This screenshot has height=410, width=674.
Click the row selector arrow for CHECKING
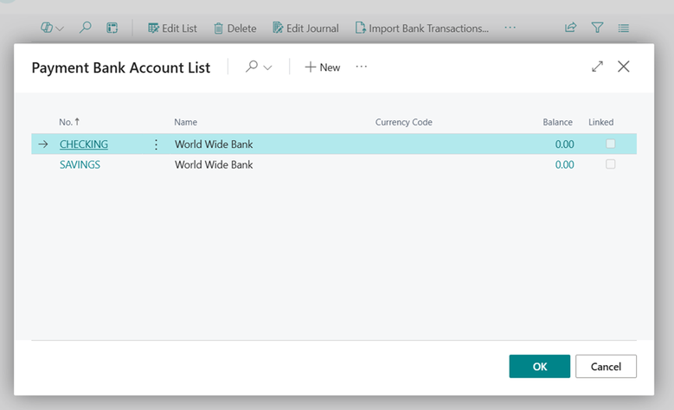pos(43,144)
